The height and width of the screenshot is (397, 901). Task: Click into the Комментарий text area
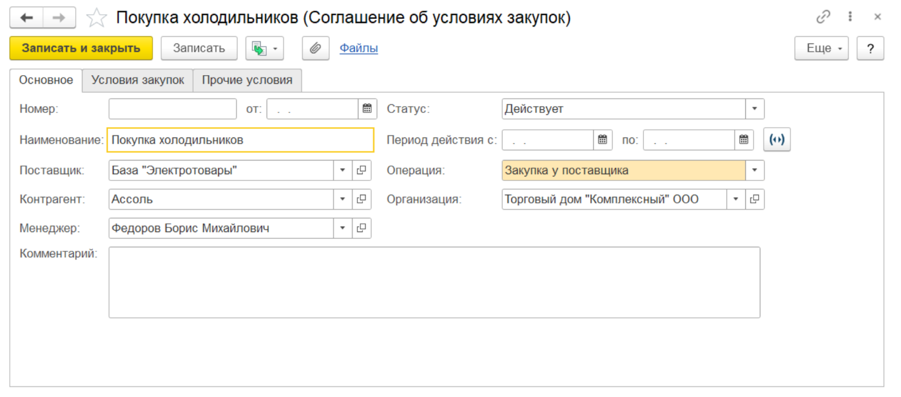[434, 282]
